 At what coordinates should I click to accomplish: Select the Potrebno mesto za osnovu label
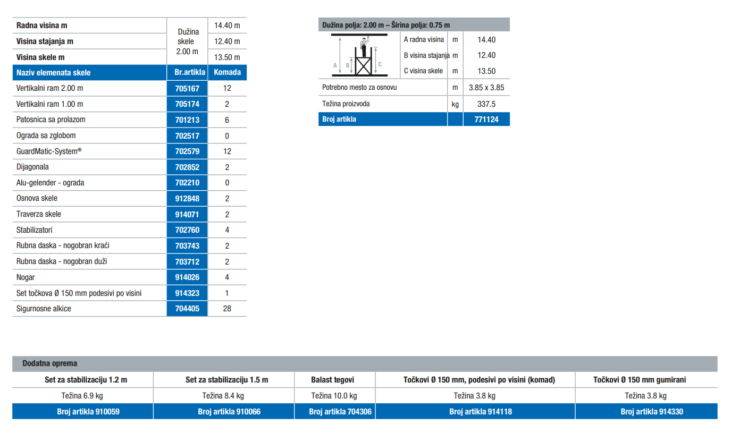[x=359, y=87]
